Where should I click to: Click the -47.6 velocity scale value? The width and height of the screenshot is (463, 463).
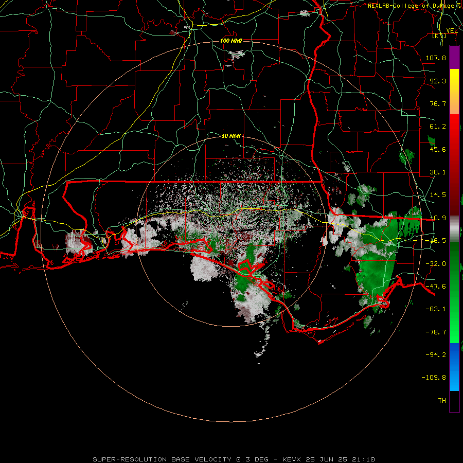tap(436, 287)
